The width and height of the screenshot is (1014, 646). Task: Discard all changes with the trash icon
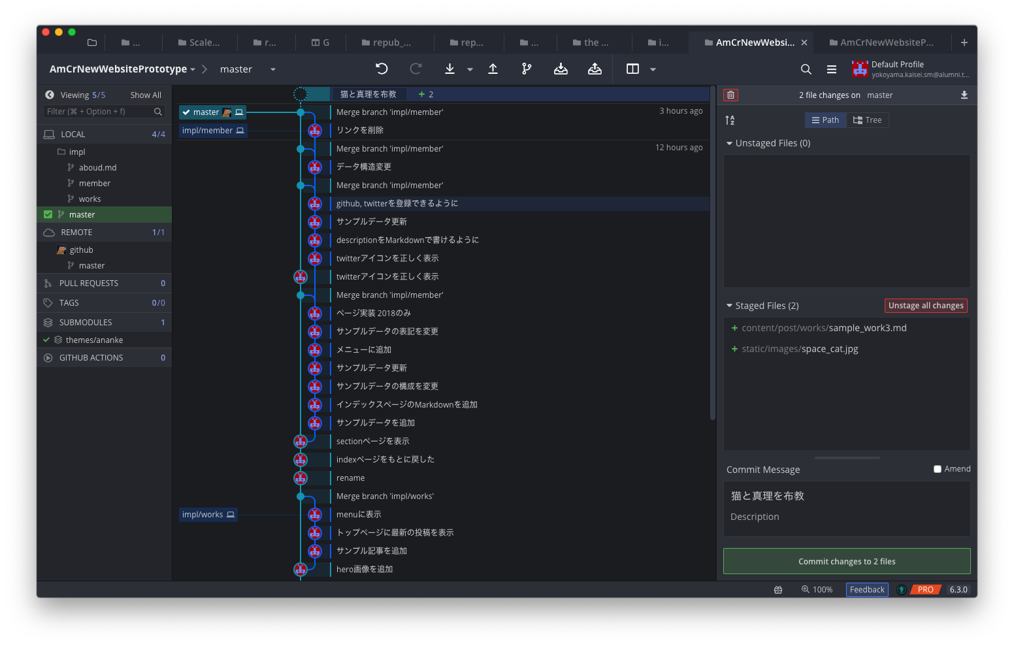(731, 95)
